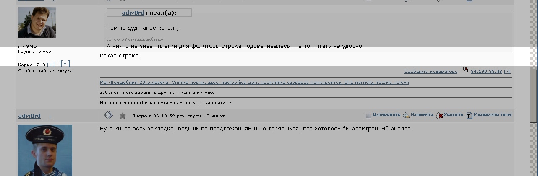Viewport: 538px width, 176px height.
Task: Click the edit pencil icon next to Изменить
Action: click(406, 115)
